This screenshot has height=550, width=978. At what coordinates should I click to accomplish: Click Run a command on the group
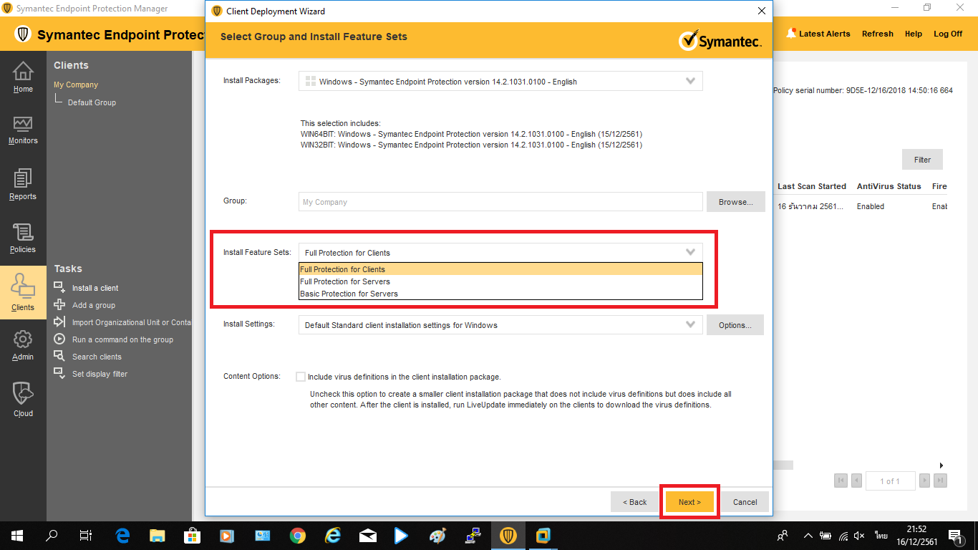tap(122, 339)
